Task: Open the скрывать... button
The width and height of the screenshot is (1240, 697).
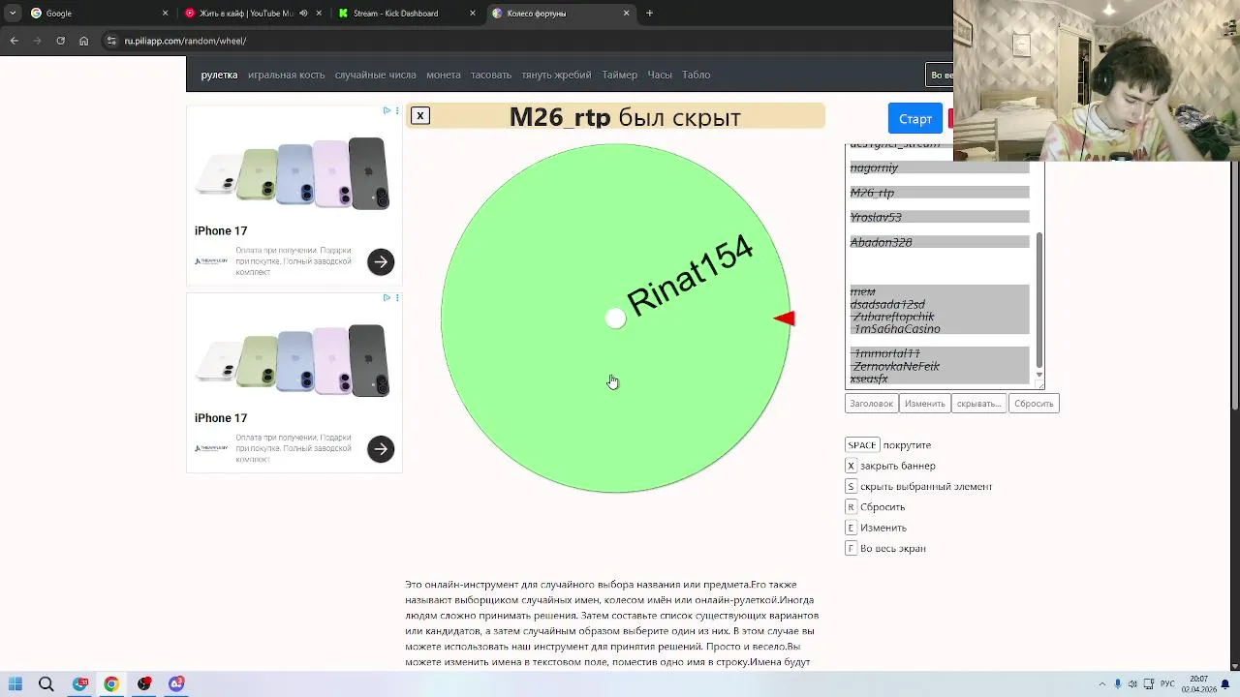Action: 978,404
